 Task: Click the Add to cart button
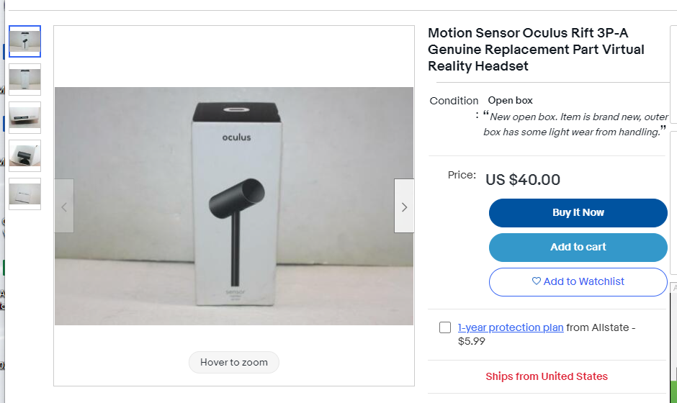click(x=578, y=247)
